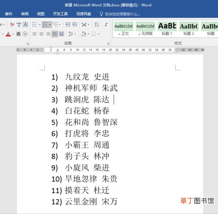Click list item 打虎将 李忠
Screen dimensions: 218x214
pos(87,133)
